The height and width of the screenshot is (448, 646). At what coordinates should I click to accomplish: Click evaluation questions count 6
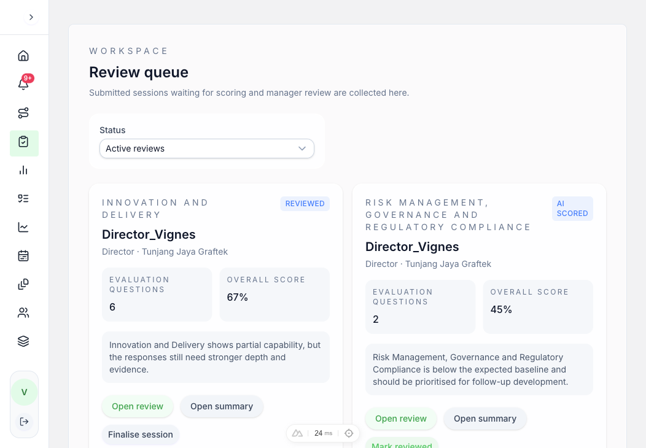pos(112,307)
